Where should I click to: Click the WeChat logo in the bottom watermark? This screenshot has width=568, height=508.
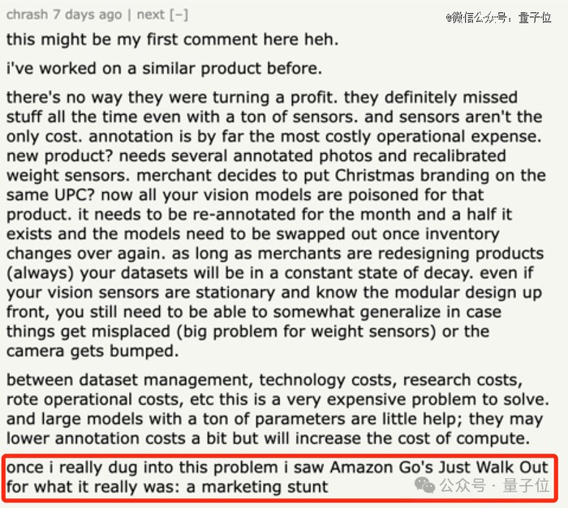pyautogui.click(x=424, y=485)
